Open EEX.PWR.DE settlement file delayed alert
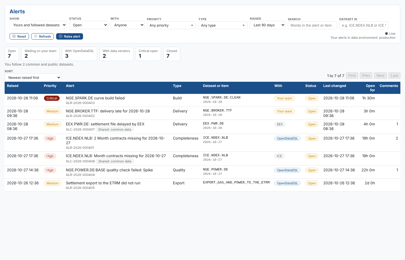The width and height of the screenshot is (405, 260). pos(105,124)
